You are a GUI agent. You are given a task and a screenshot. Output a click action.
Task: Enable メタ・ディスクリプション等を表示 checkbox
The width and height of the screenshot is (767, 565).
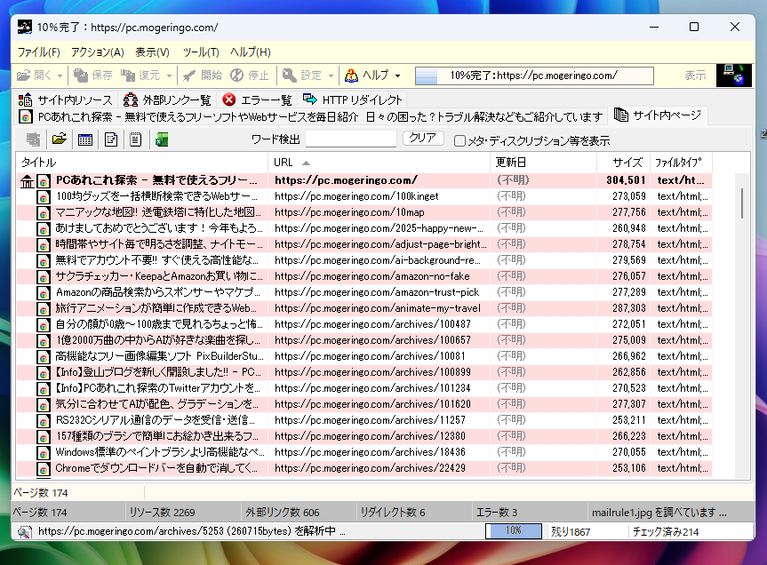coord(459,142)
